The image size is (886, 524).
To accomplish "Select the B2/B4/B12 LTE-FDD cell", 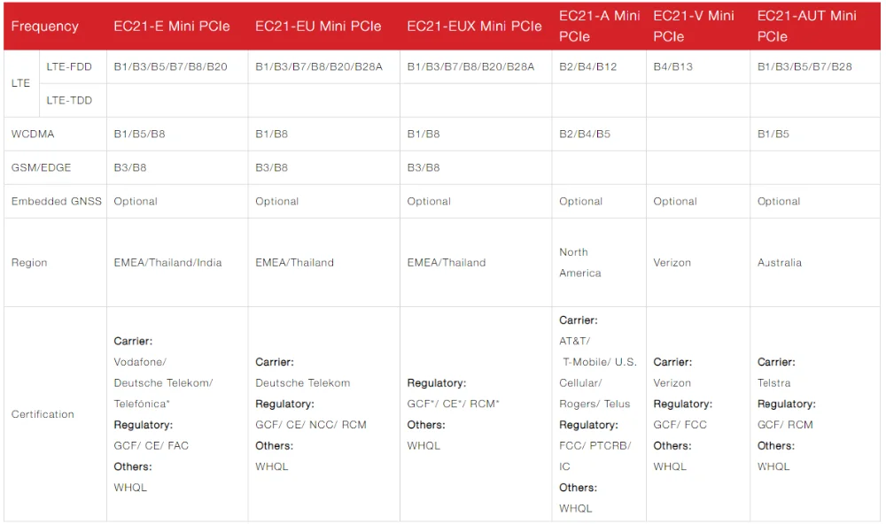I will (x=588, y=67).
